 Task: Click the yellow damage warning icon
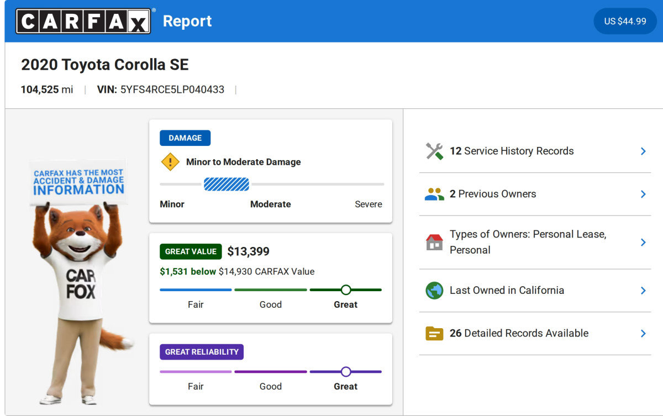click(170, 162)
